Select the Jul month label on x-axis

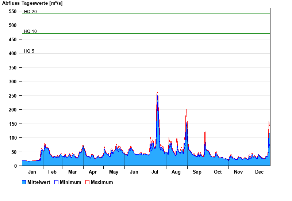pos(155,172)
